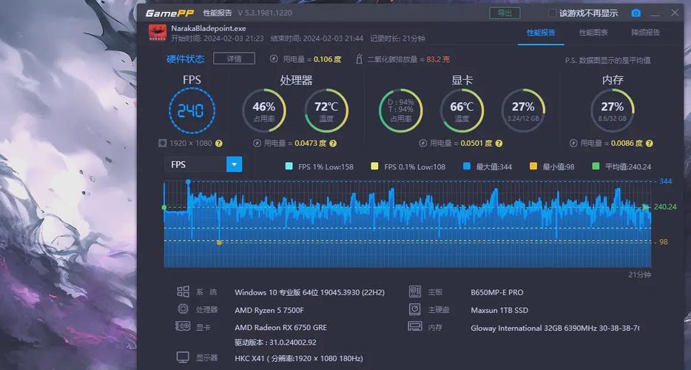The image size is (691, 370).
Task: Click the monitor icon beside HKC X41
Action: coord(183,357)
